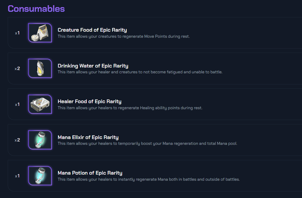Viewport: 302px width, 198px height.
Task: Click the x1 quantity beside Mana Potion
Action: (17, 176)
